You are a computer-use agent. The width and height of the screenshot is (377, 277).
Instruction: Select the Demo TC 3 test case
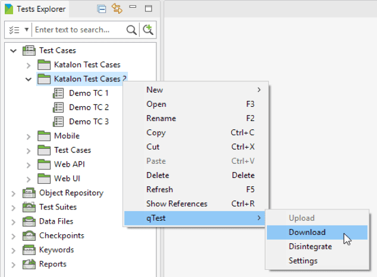(x=88, y=122)
